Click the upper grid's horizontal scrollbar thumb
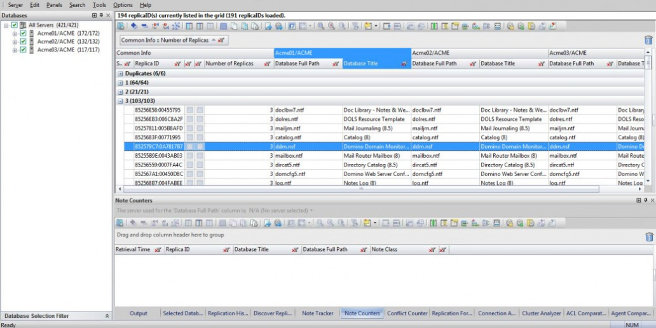The image size is (656, 328). [x=361, y=189]
